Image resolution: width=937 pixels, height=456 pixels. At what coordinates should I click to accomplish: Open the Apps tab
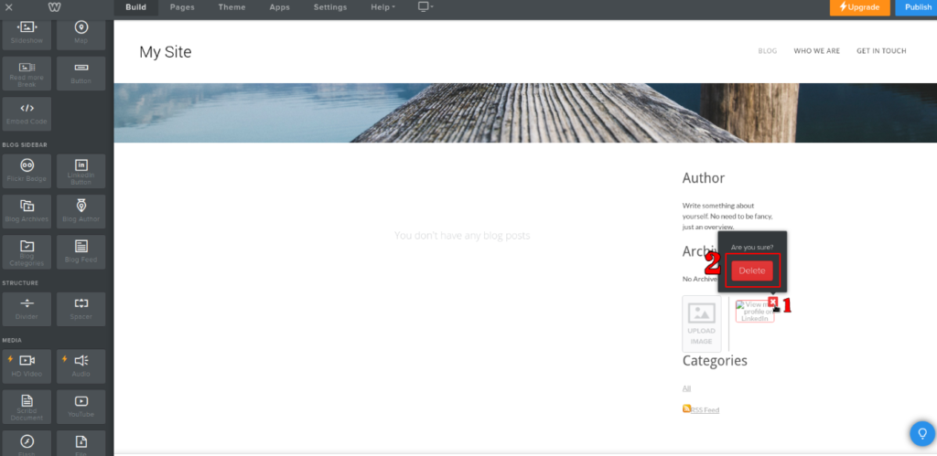point(280,7)
